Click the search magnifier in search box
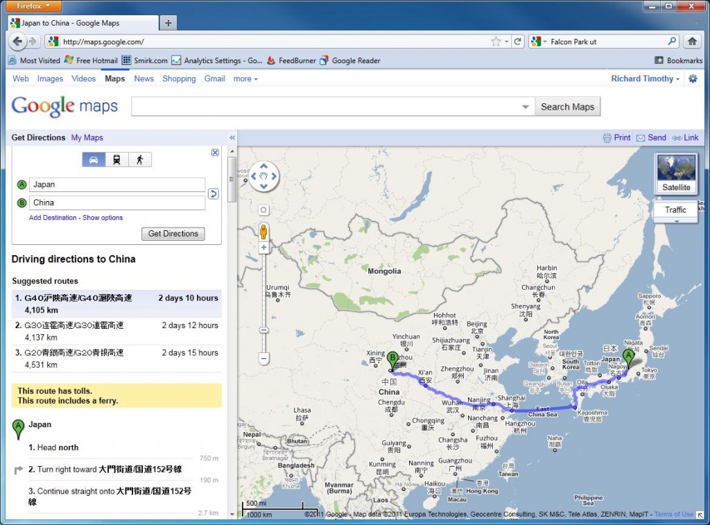 point(672,41)
